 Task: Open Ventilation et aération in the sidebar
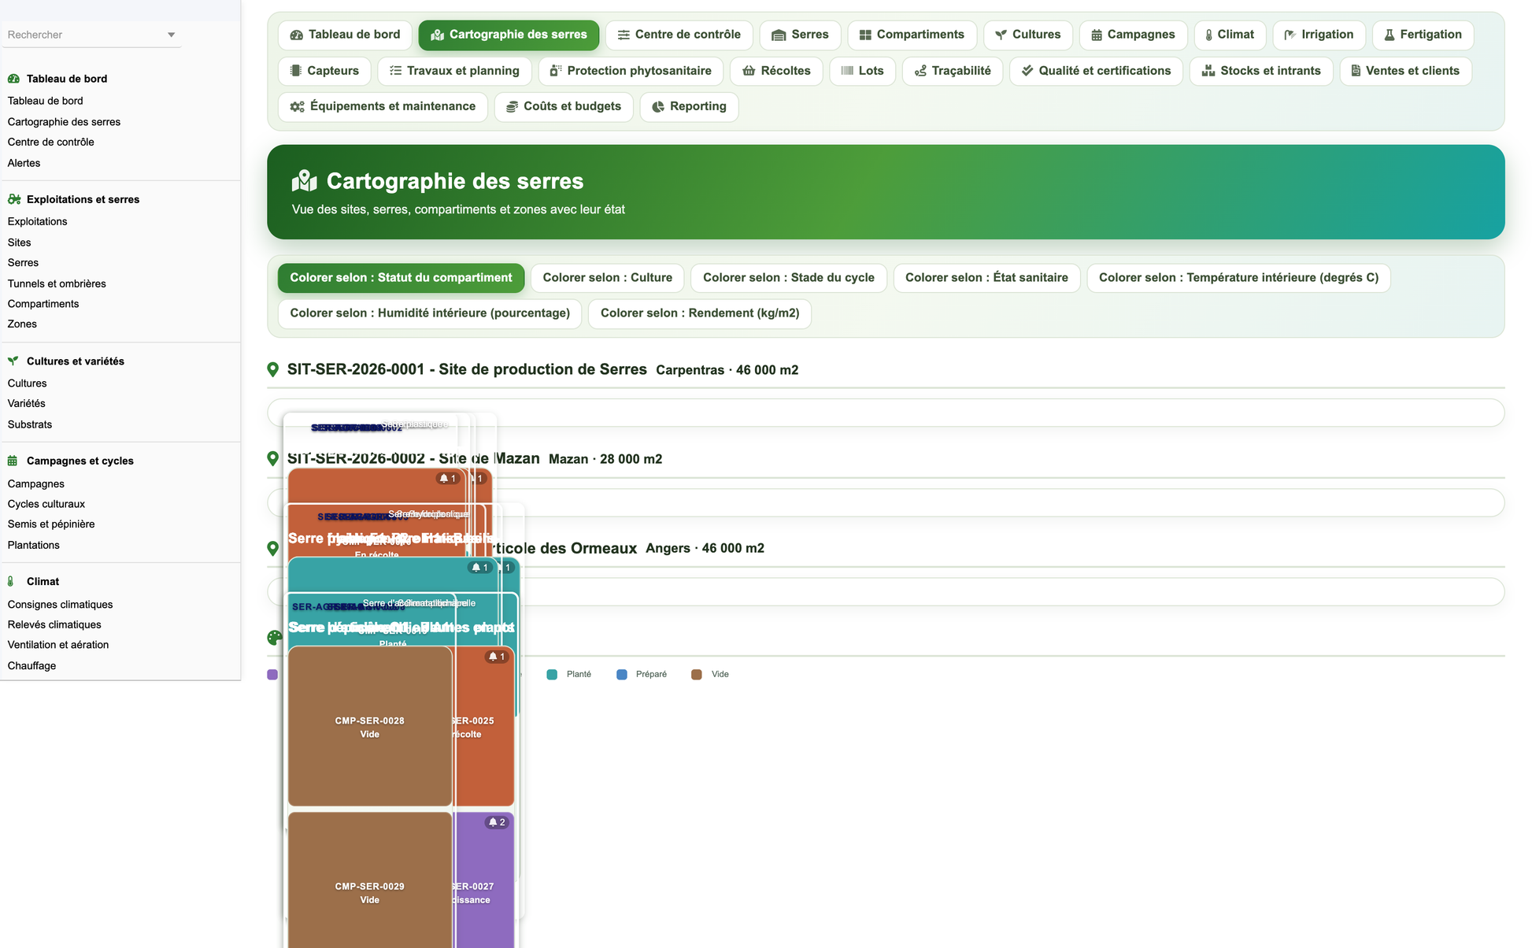57,644
